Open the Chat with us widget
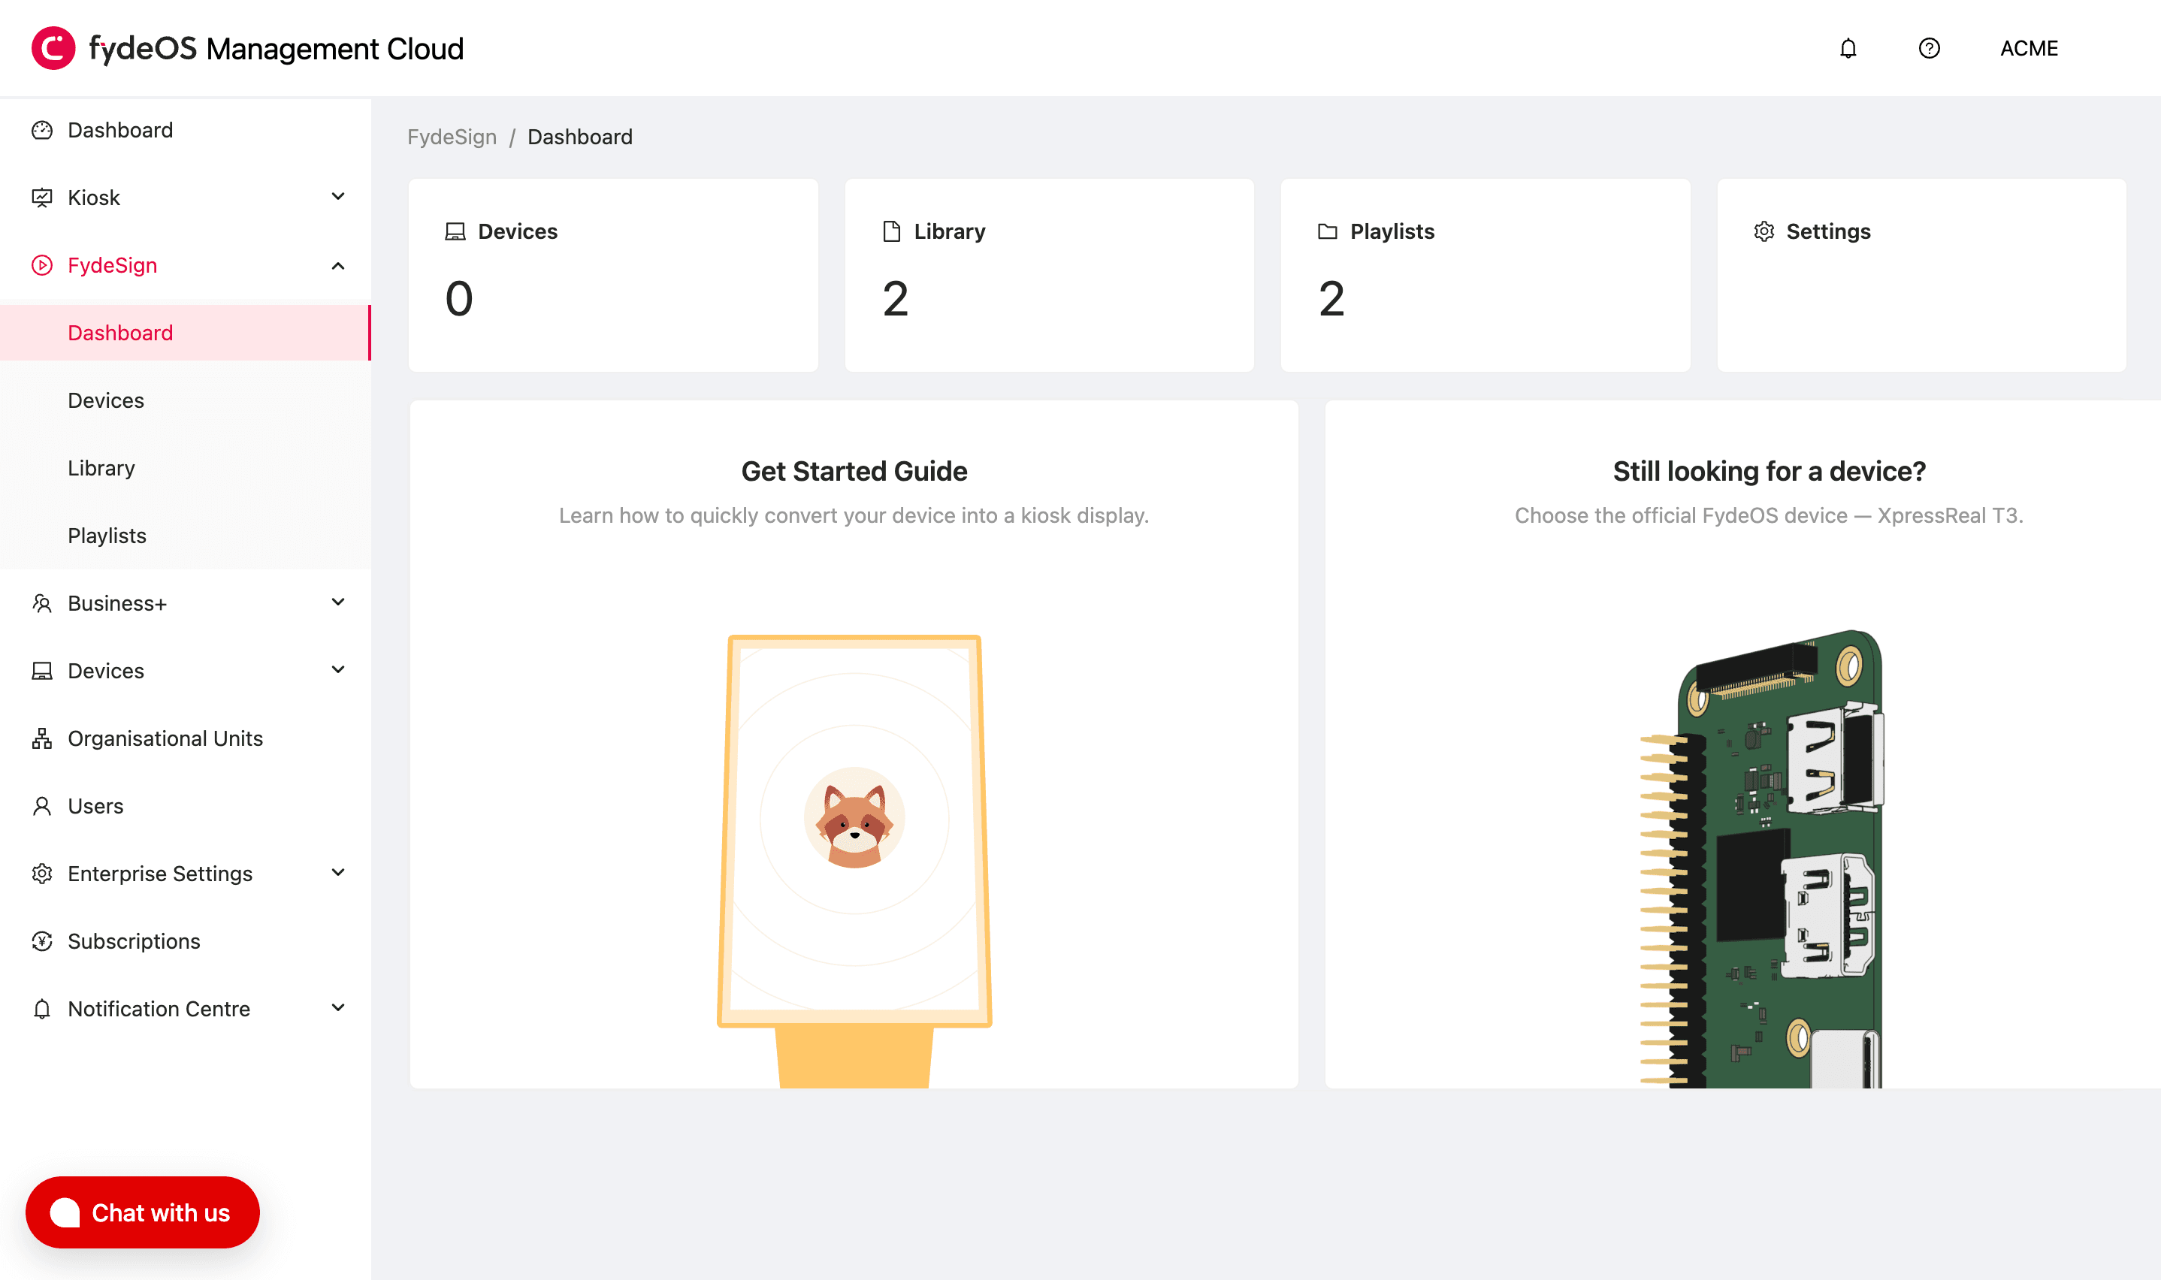2161x1280 pixels. click(142, 1212)
